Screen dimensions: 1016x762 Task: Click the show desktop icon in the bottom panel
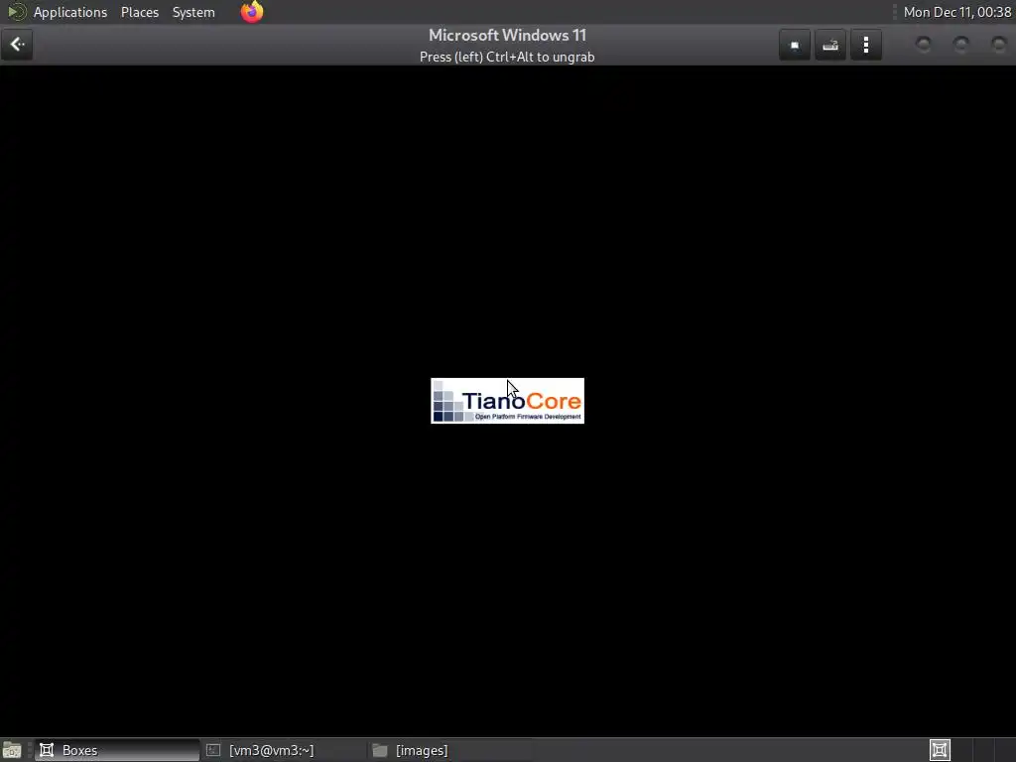tap(12, 750)
